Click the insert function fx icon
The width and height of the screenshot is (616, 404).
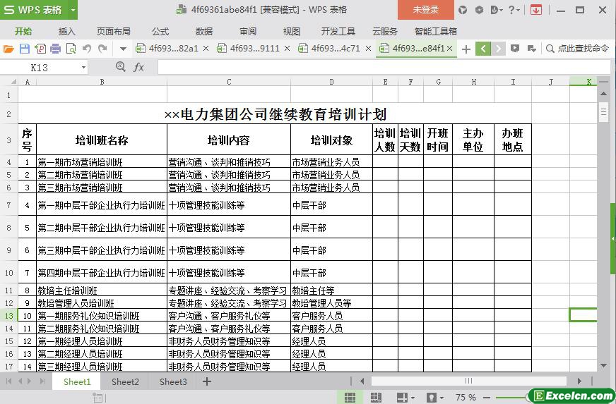[138, 67]
